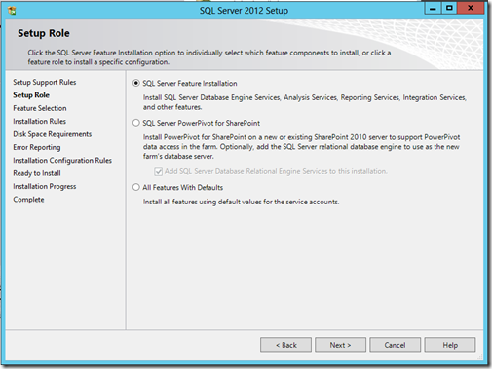Image resolution: width=492 pixels, height=369 pixels.
Task: Select the Installation Progress step
Action: pos(45,186)
